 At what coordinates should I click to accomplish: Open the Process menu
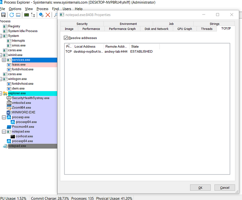pyautogui.click(x=42, y=9)
